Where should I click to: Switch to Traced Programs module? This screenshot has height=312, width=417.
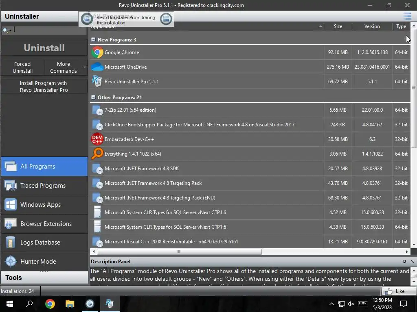44,185
